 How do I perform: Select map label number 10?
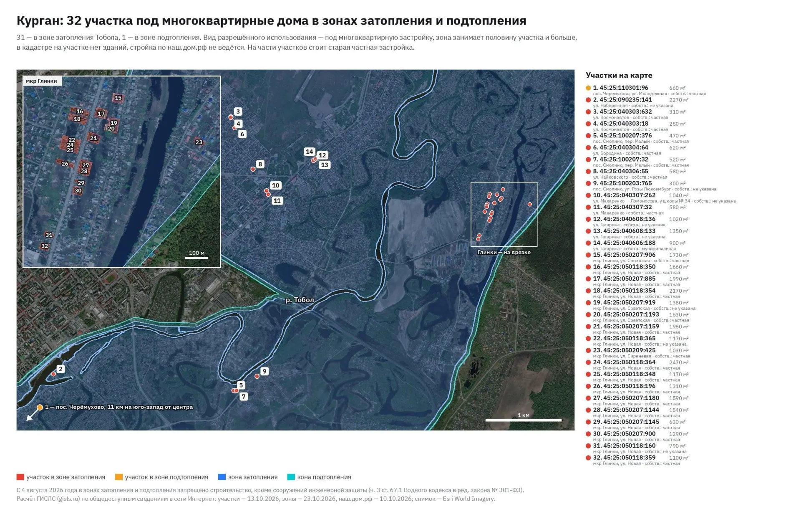275,185
